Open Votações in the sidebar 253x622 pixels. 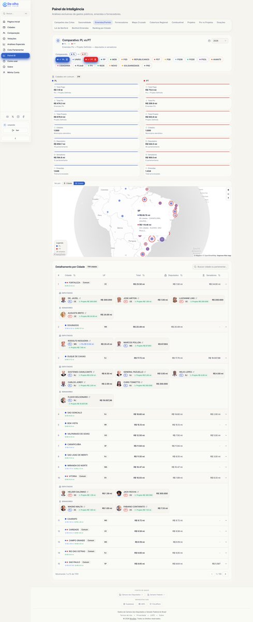[x=15, y=38]
